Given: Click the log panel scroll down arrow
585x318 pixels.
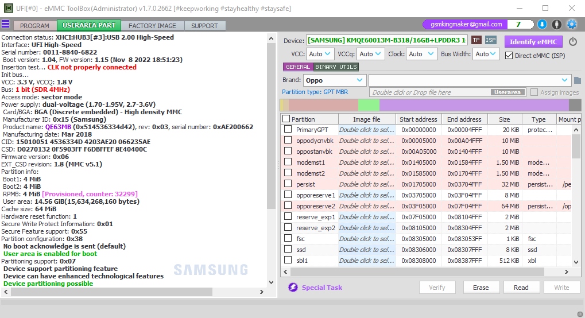Looking at the screenshot, I should point(271,282).
